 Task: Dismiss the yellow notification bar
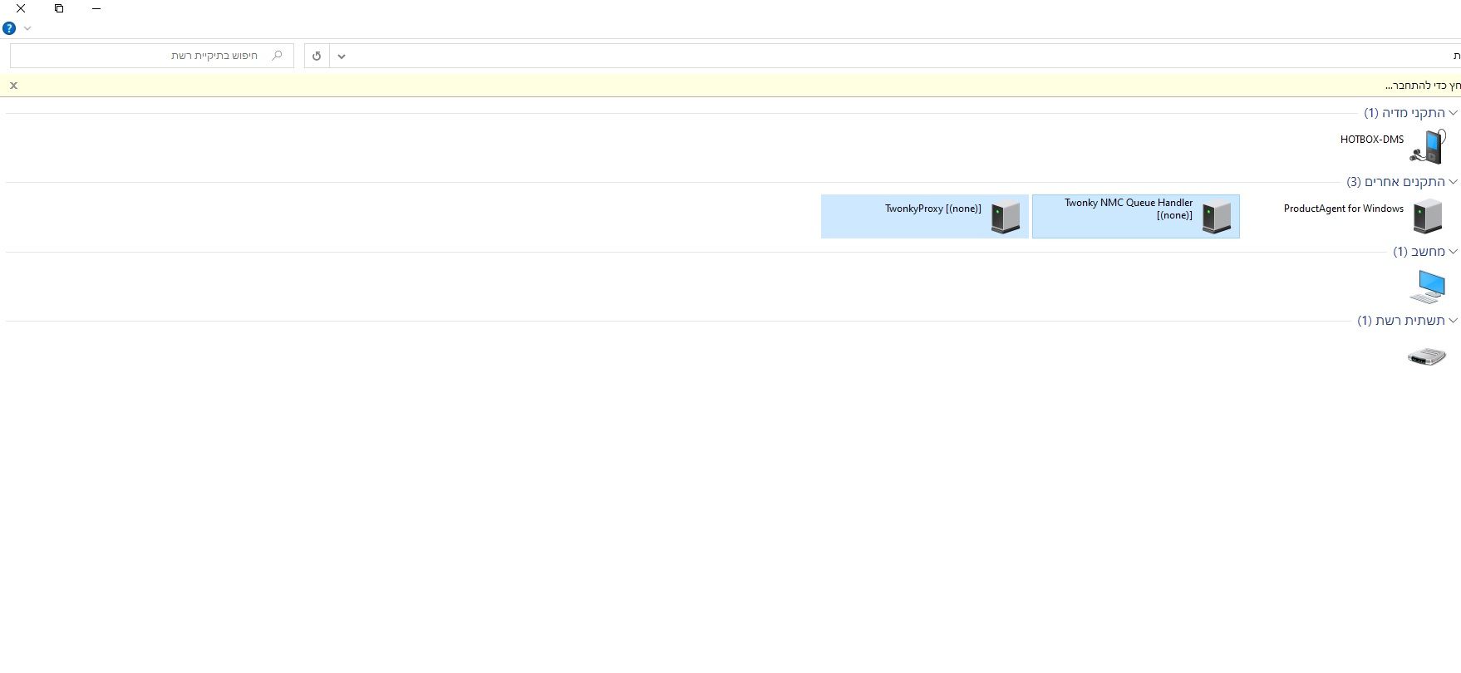[x=13, y=86]
